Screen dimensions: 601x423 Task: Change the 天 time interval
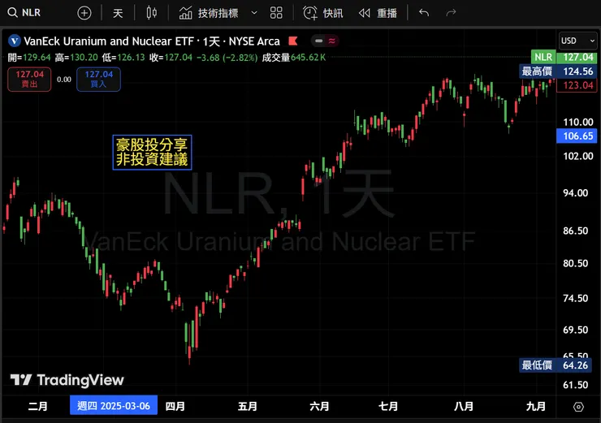[118, 13]
